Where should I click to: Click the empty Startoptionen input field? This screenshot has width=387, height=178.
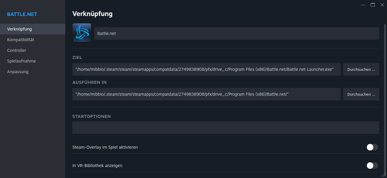(225, 128)
